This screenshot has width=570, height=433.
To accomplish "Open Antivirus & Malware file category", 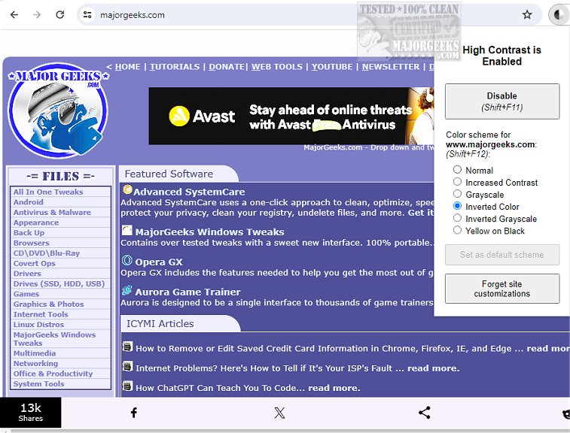I will 52,213.
